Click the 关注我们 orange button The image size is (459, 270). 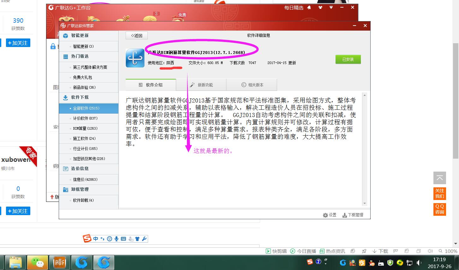(x=439, y=193)
